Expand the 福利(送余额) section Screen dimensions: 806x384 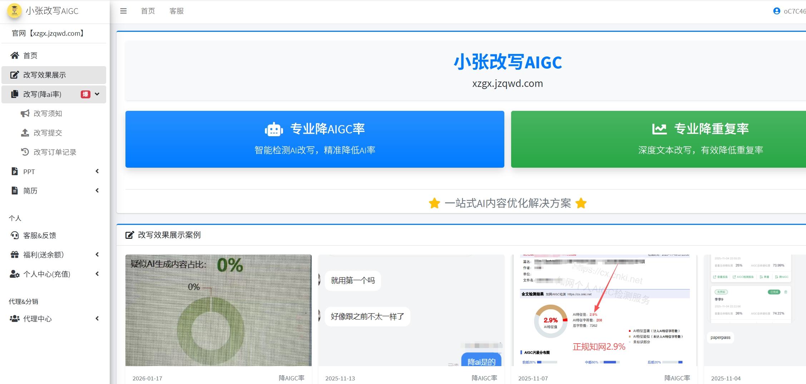click(x=97, y=255)
